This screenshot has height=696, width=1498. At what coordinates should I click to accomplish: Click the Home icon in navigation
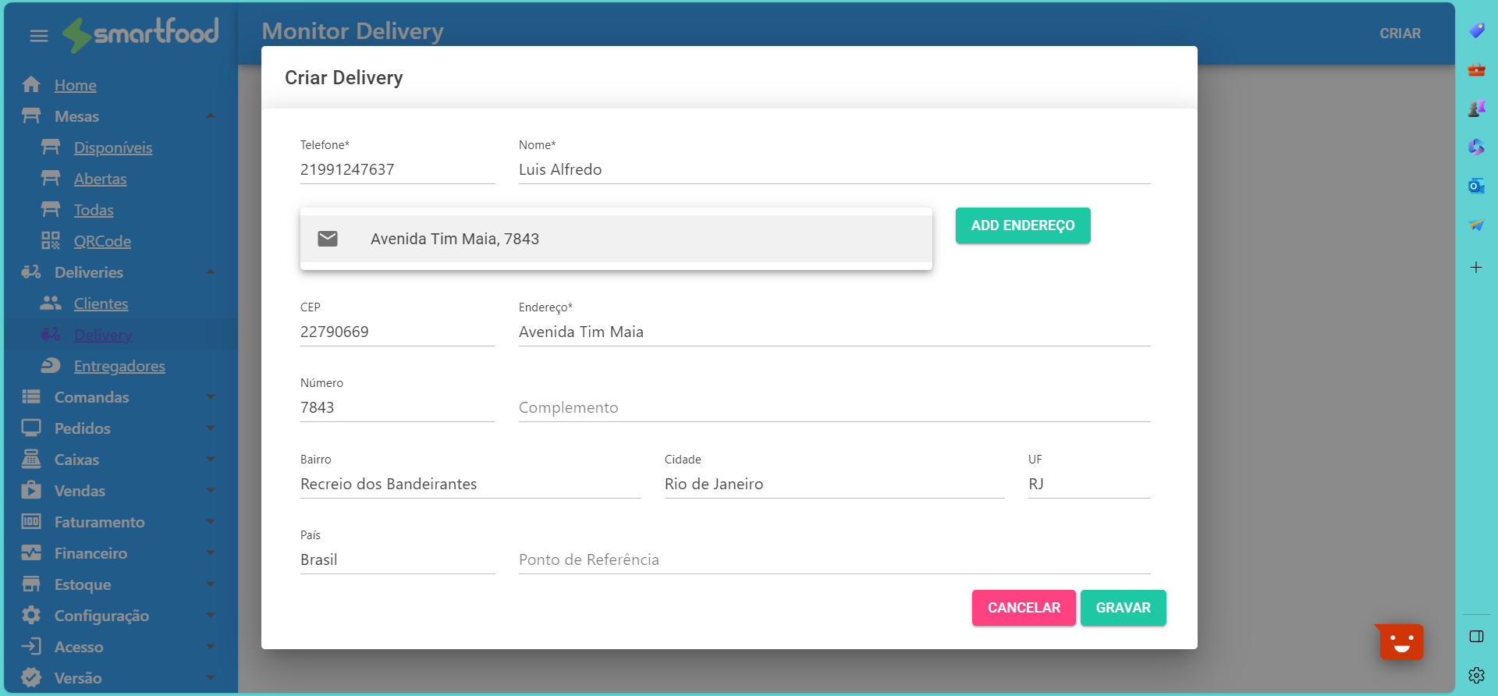tap(31, 85)
